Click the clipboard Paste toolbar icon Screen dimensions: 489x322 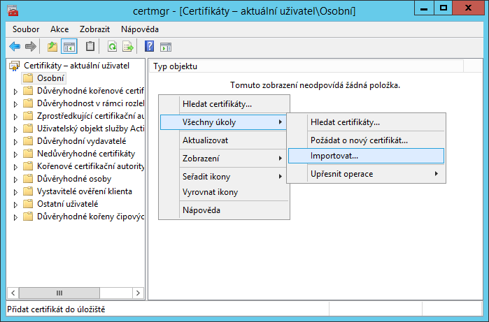[90, 47]
